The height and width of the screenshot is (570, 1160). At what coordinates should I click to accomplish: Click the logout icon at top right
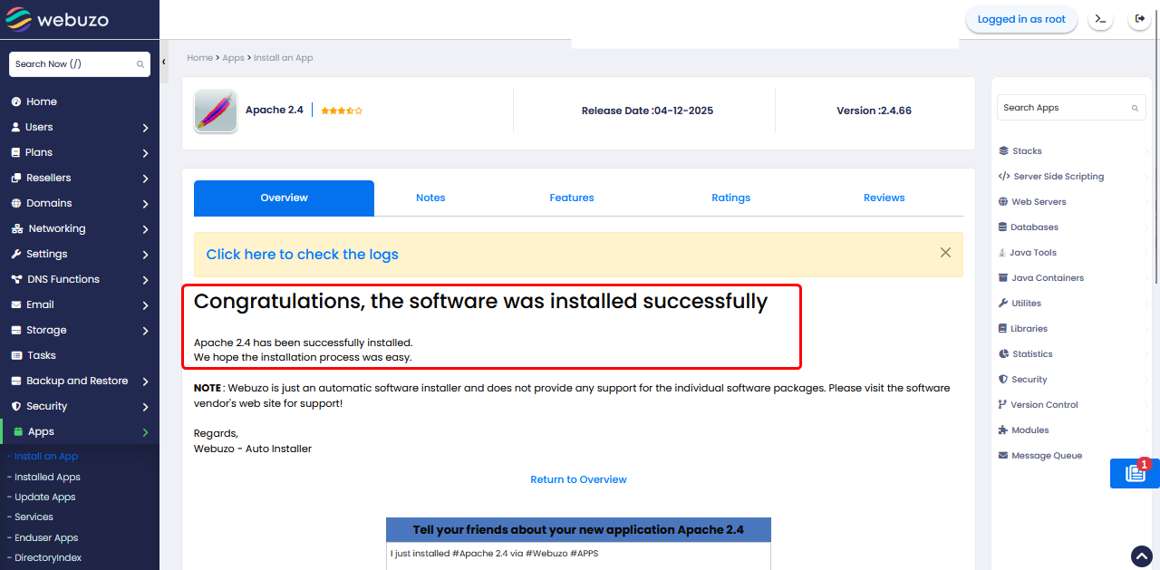point(1140,19)
